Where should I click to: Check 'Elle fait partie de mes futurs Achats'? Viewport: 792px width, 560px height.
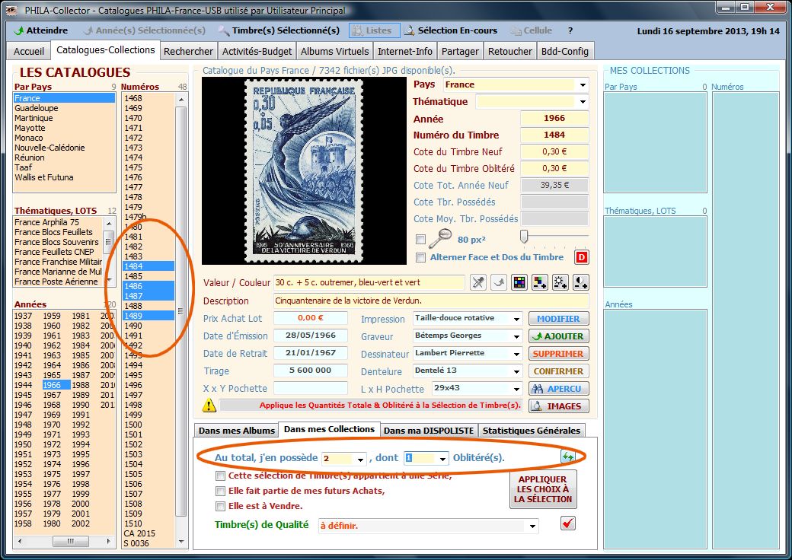tap(220, 491)
